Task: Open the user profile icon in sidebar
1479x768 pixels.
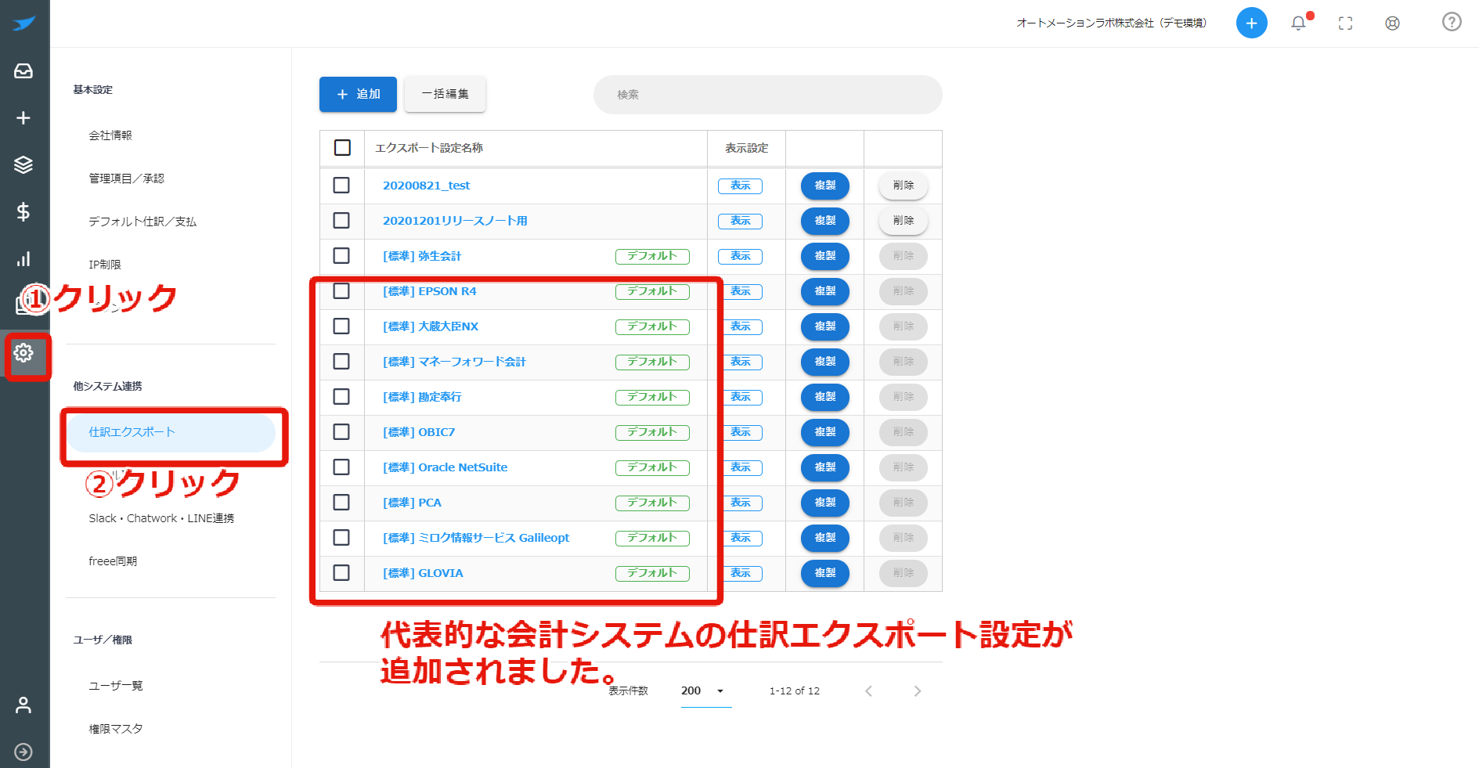Action: tap(23, 705)
